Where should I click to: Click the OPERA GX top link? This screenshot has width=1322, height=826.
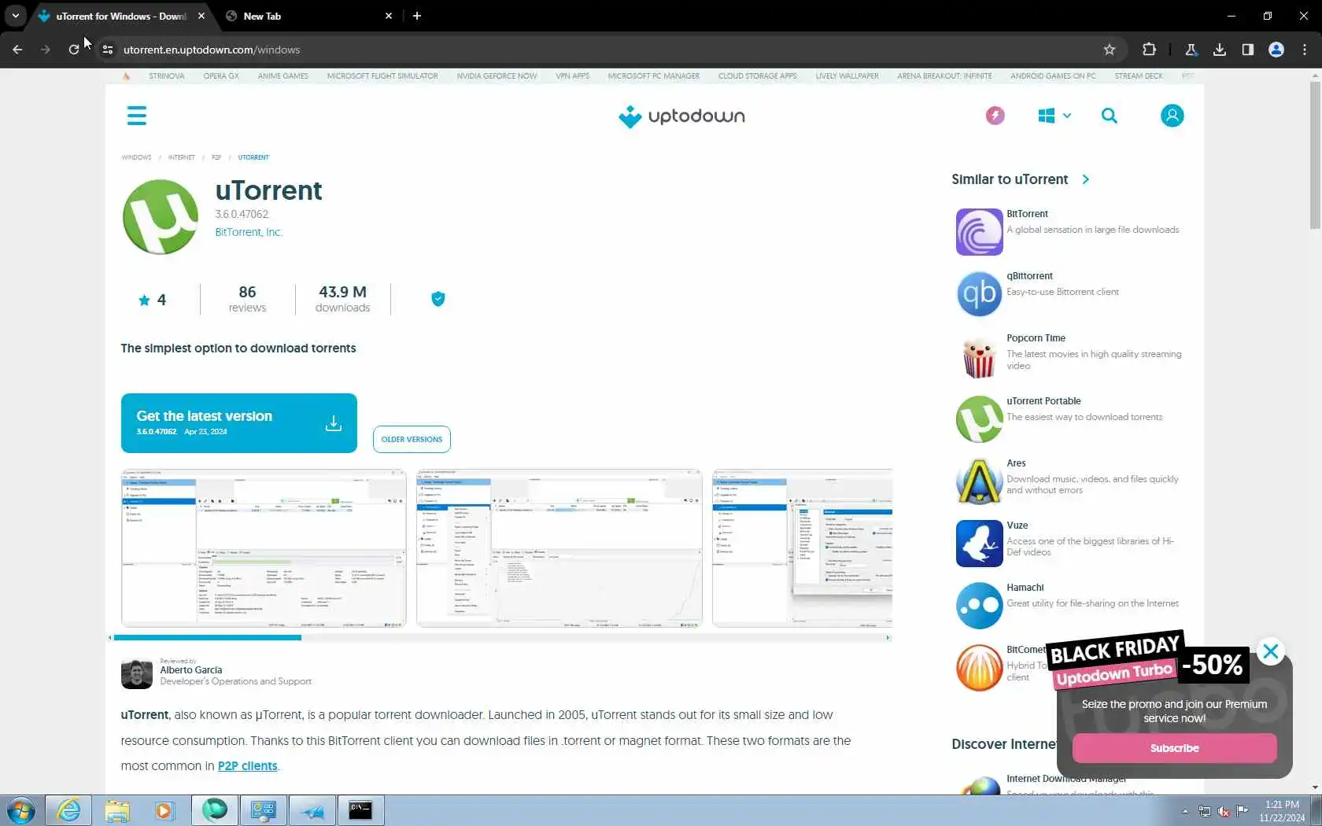click(x=221, y=76)
